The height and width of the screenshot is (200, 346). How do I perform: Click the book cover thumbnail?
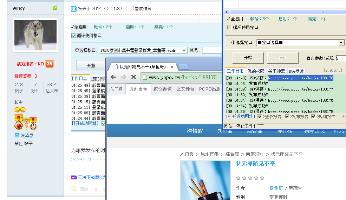[x=205, y=180]
